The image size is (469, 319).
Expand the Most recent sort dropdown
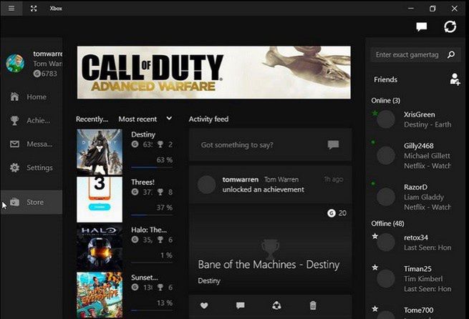(x=145, y=119)
